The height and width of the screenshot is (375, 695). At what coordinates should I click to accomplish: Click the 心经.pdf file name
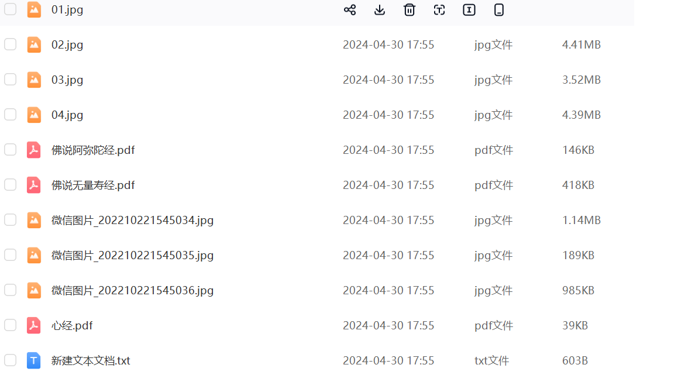(x=72, y=326)
